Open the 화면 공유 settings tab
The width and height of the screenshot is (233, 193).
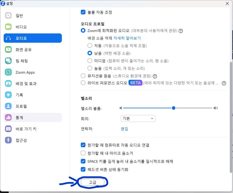pos(33,50)
